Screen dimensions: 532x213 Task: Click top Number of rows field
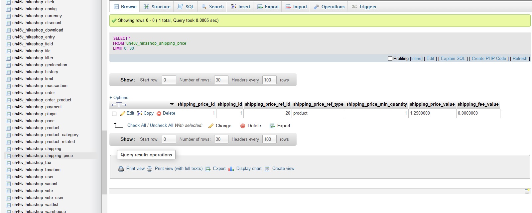221,80
